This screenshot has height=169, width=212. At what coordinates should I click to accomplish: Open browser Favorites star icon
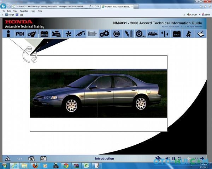(205, 6)
